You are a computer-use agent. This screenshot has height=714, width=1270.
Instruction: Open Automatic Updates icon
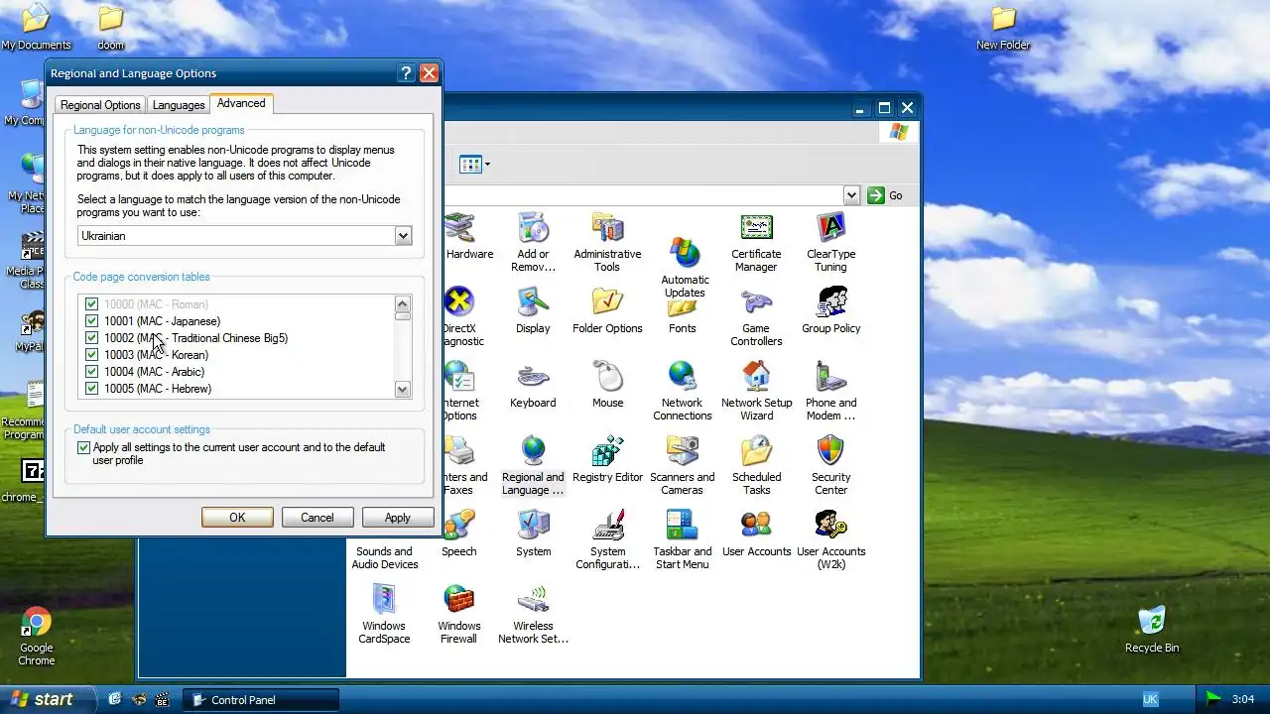tap(685, 268)
